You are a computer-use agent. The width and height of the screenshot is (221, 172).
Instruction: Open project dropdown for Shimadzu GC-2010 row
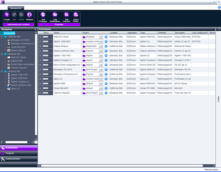[x=101, y=70]
